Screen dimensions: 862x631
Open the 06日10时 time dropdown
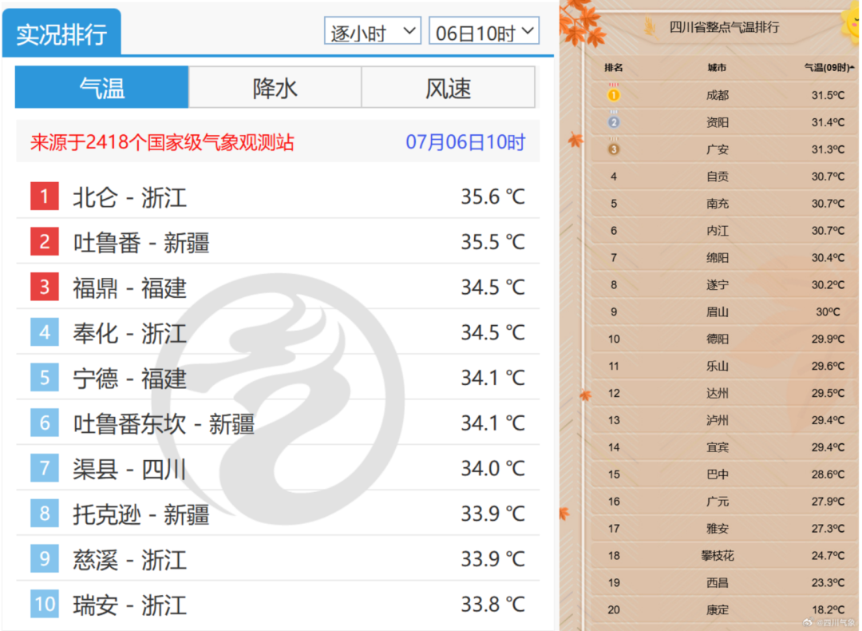[x=483, y=31]
